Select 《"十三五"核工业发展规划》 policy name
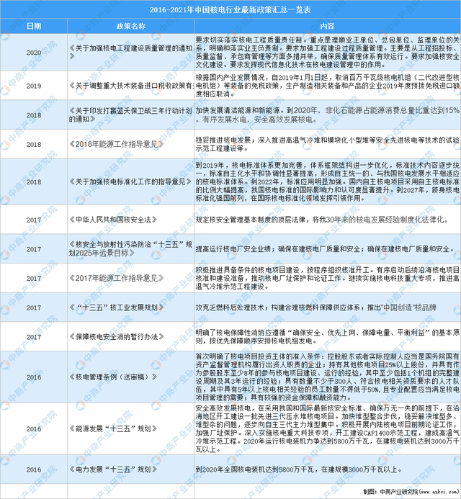This screenshot has height=499, width=461. 114,307
